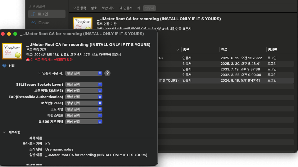
Task: Switch to the 보안 메모 tab
Action: pyautogui.click(x=108, y=8)
